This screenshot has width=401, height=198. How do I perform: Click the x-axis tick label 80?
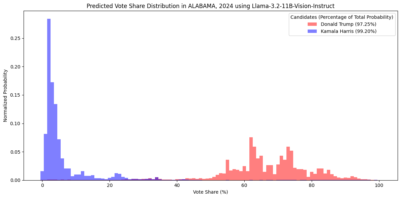(312, 186)
